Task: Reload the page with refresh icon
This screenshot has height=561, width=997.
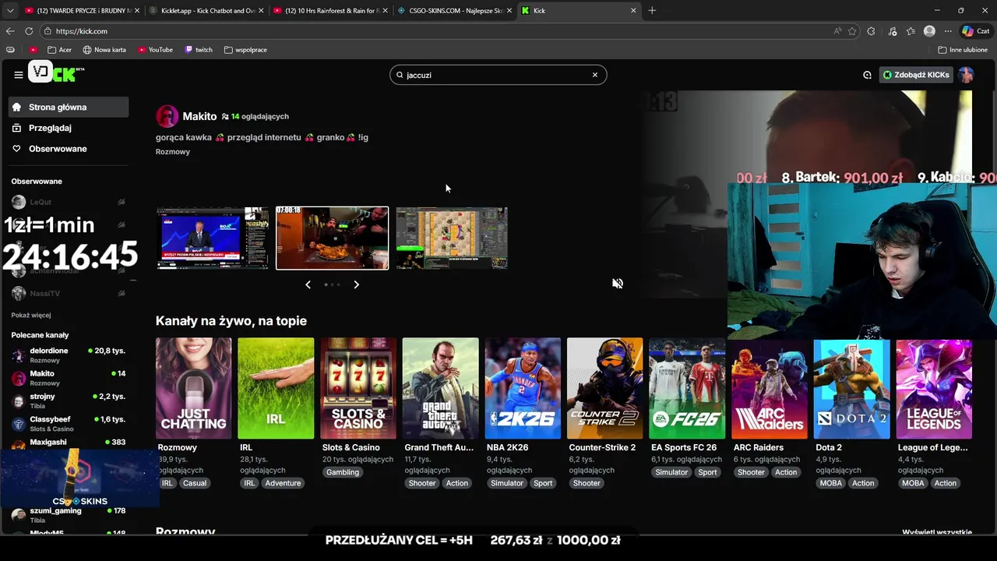Action: pyautogui.click(x=29, y=31)
